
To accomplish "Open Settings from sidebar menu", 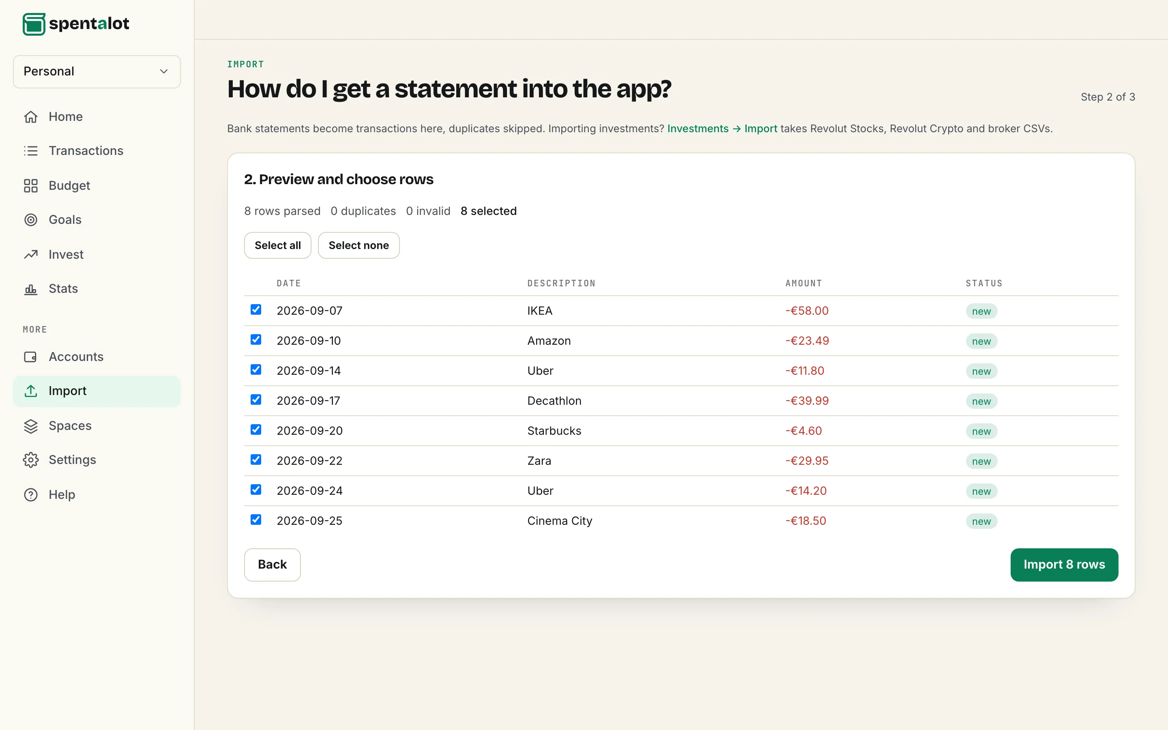I will [x=97, y=459].
